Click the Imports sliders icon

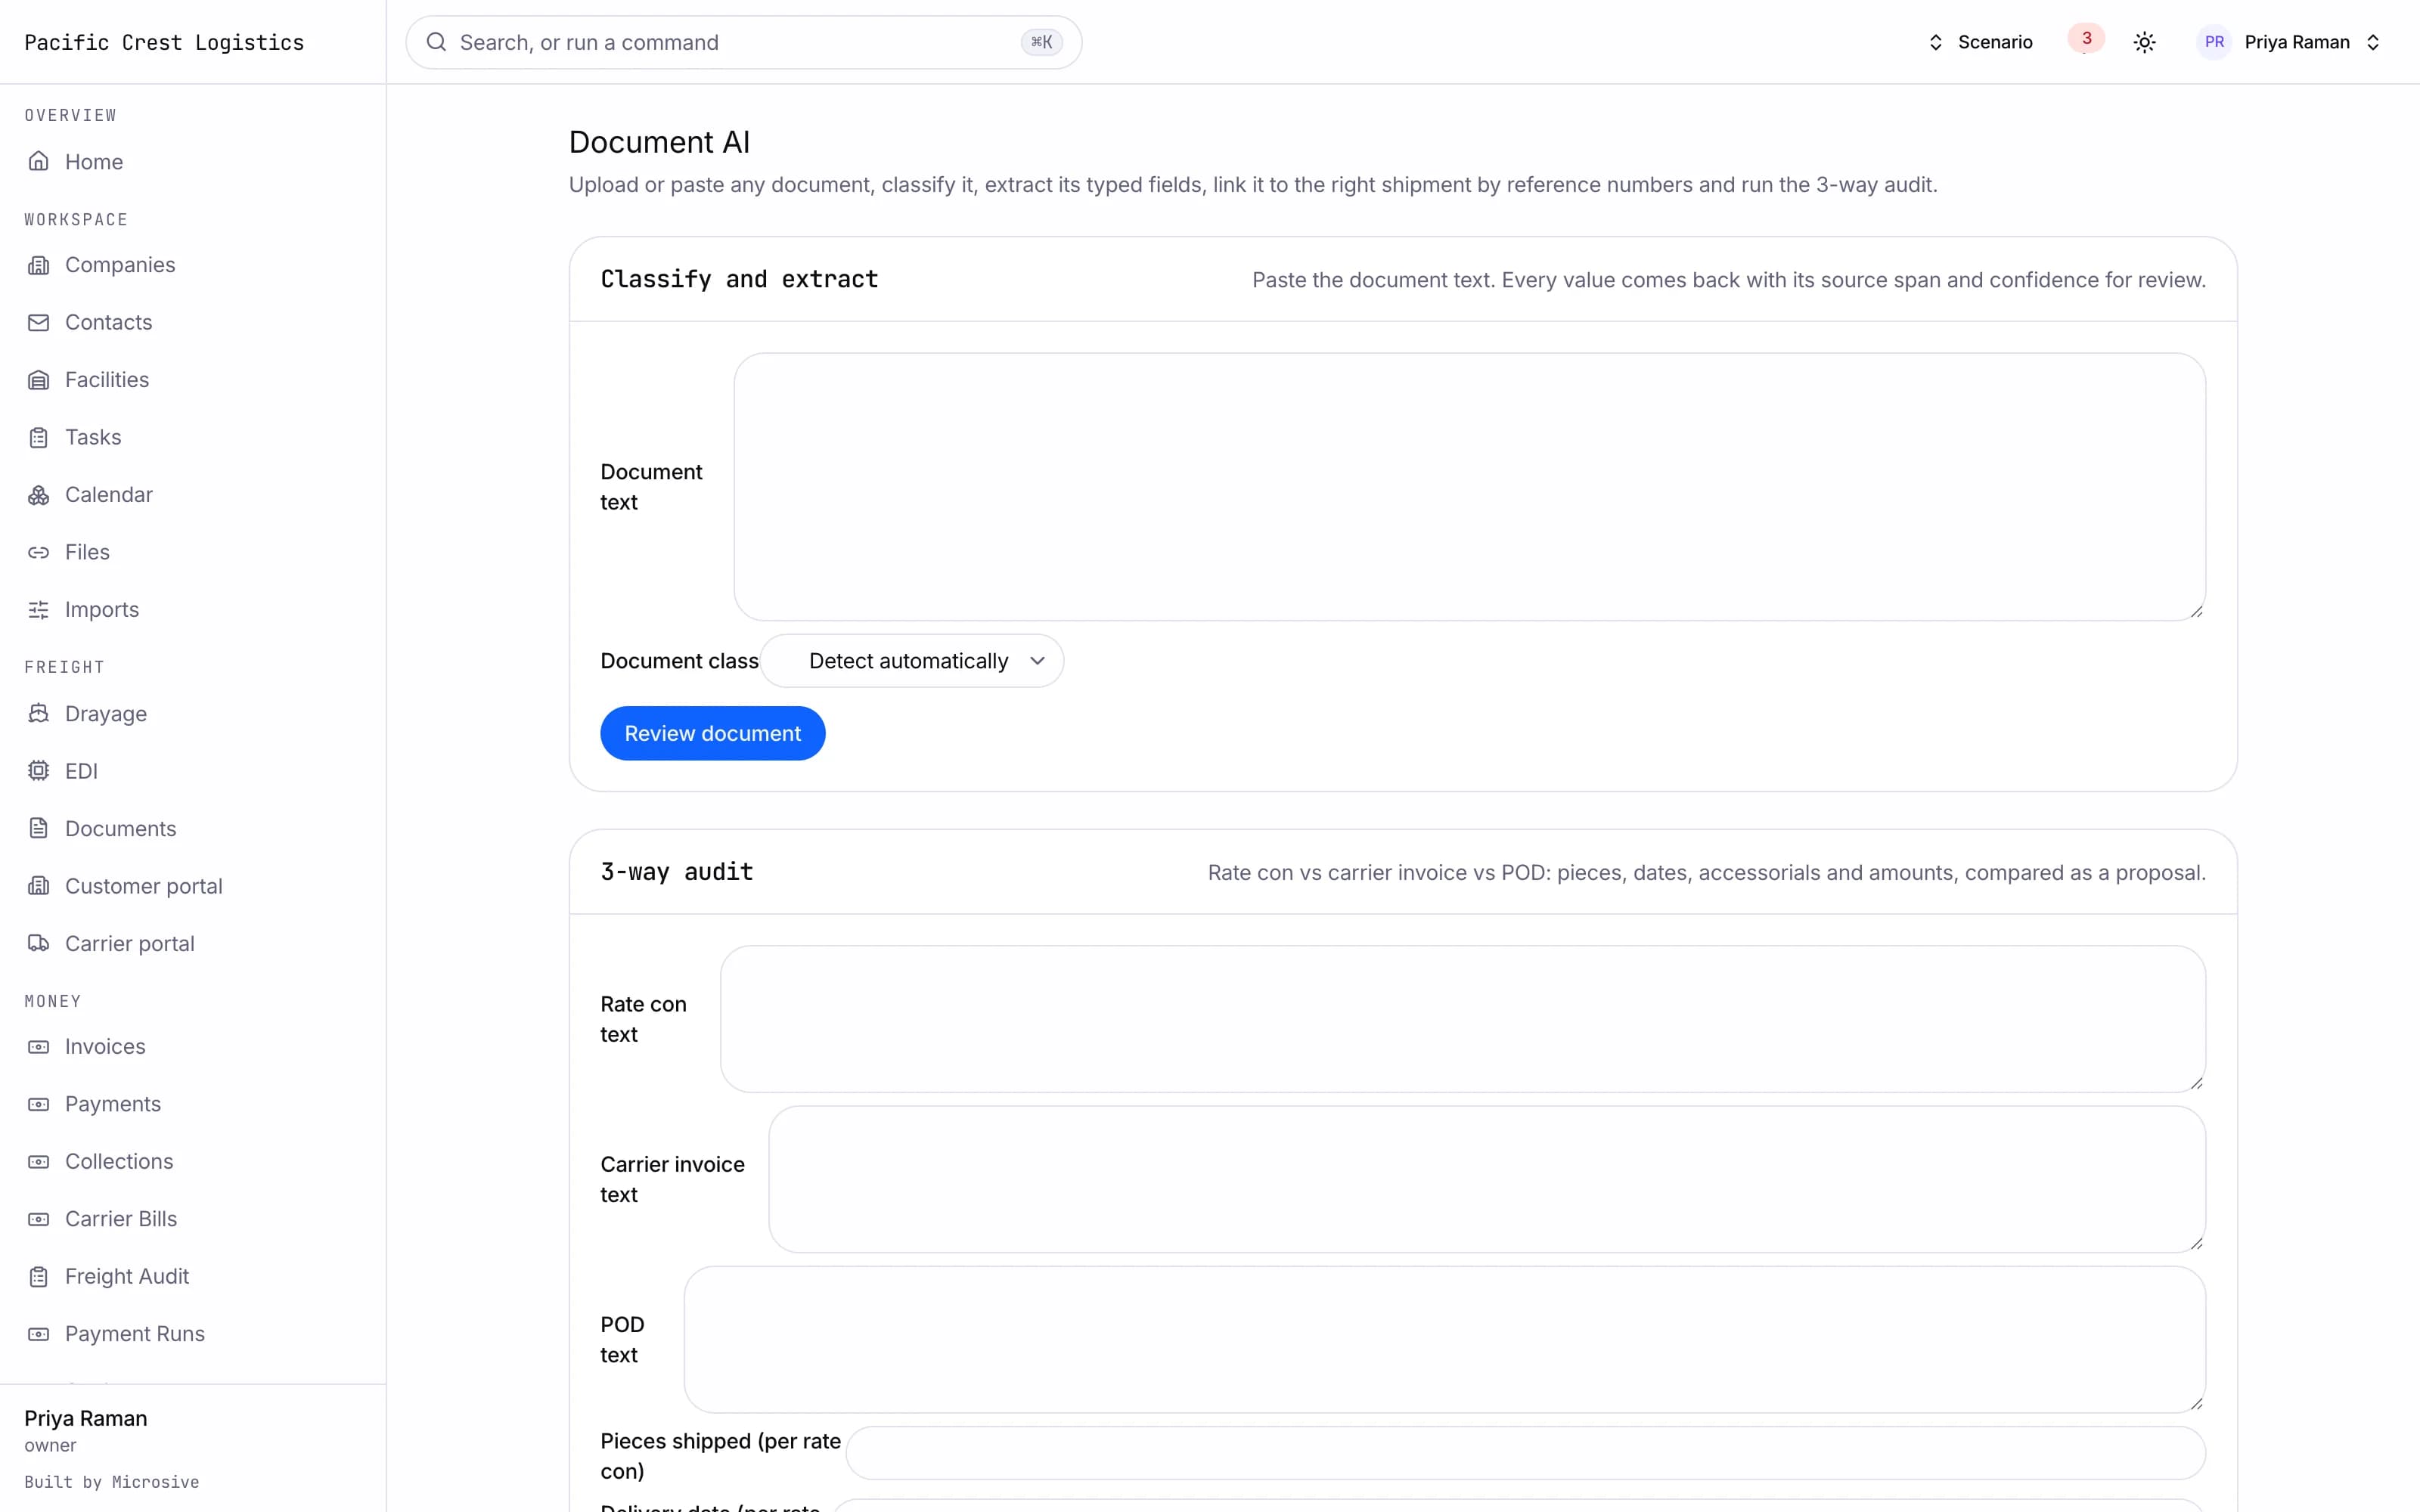(38, 610)
